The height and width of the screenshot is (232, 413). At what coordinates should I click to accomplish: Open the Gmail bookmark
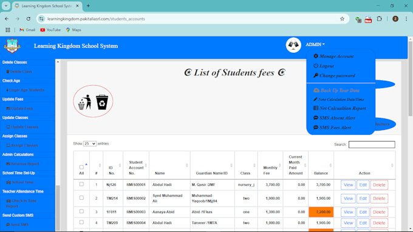click(x=27, y=30)
